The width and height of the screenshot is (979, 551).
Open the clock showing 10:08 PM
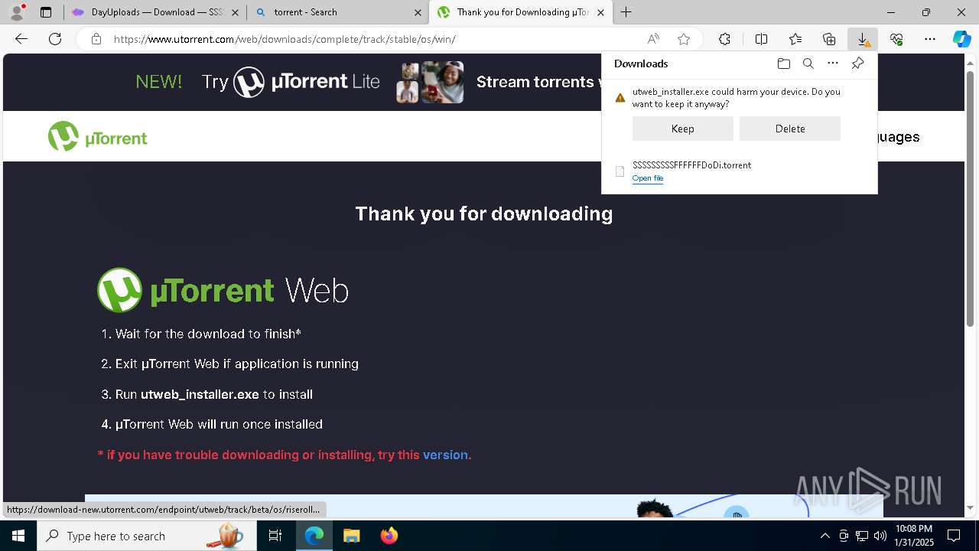[x=914, y=536]
